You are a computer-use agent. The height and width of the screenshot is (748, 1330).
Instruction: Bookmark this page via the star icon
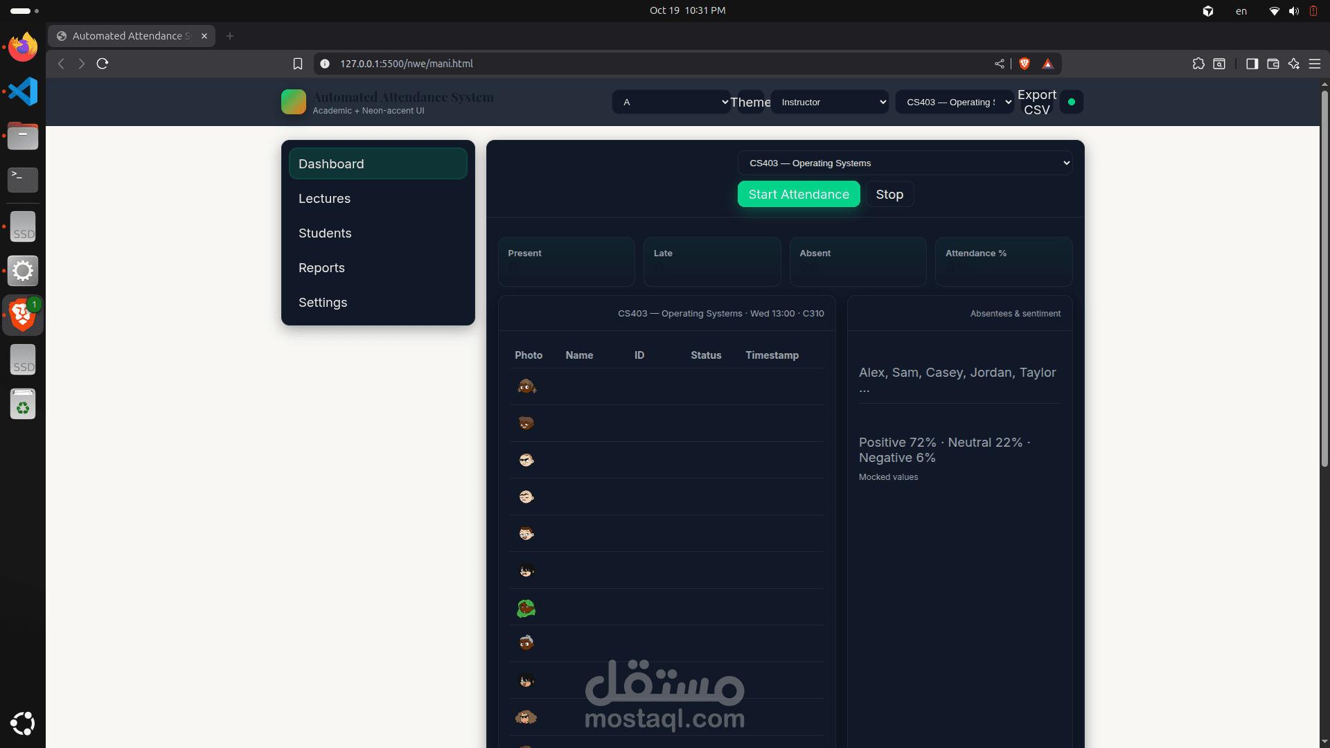click(298, 64)
